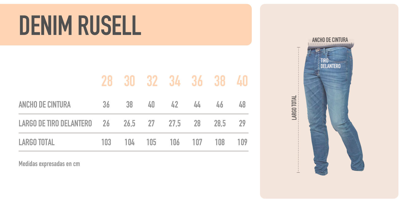Click the ANCHO DE CINTURA diagram label

[330, 40]
